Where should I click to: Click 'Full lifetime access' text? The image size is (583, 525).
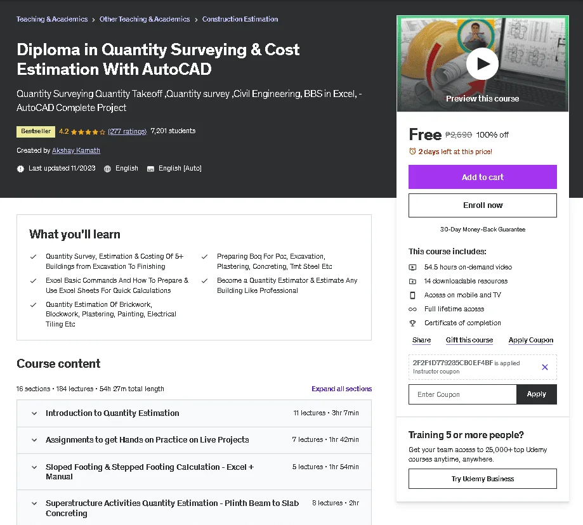454,309
